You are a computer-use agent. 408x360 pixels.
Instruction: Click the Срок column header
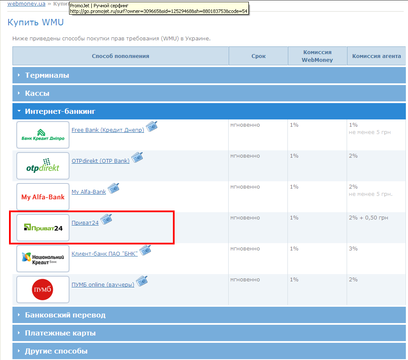[258, 56]
